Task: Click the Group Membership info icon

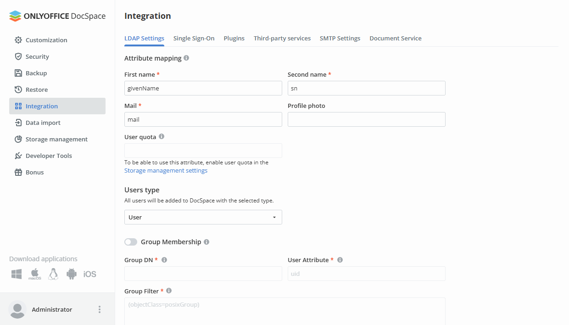Action: click(x=206, y=241)
